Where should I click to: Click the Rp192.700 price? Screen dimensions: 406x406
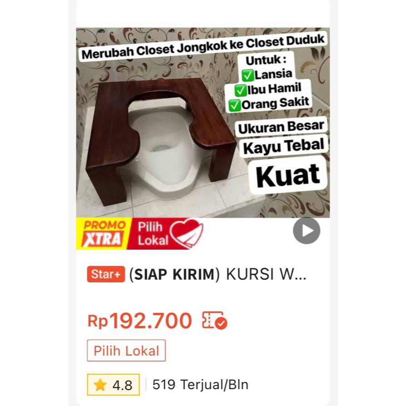(140, 321)
